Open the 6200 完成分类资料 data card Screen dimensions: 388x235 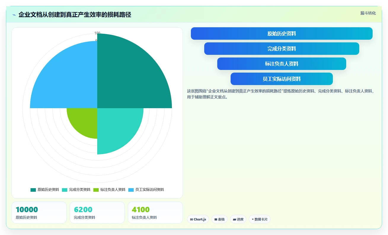[97, 212]
